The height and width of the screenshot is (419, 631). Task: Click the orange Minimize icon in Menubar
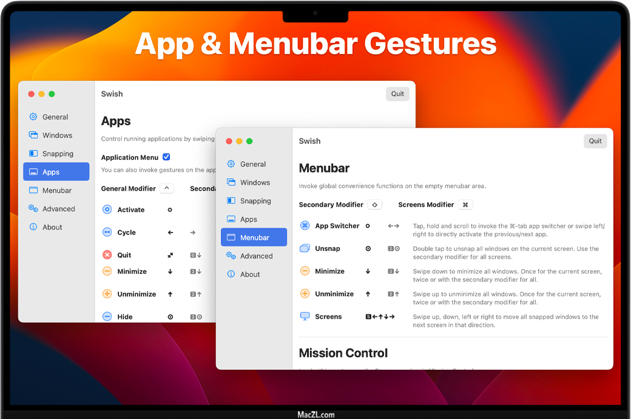[305, 271]
